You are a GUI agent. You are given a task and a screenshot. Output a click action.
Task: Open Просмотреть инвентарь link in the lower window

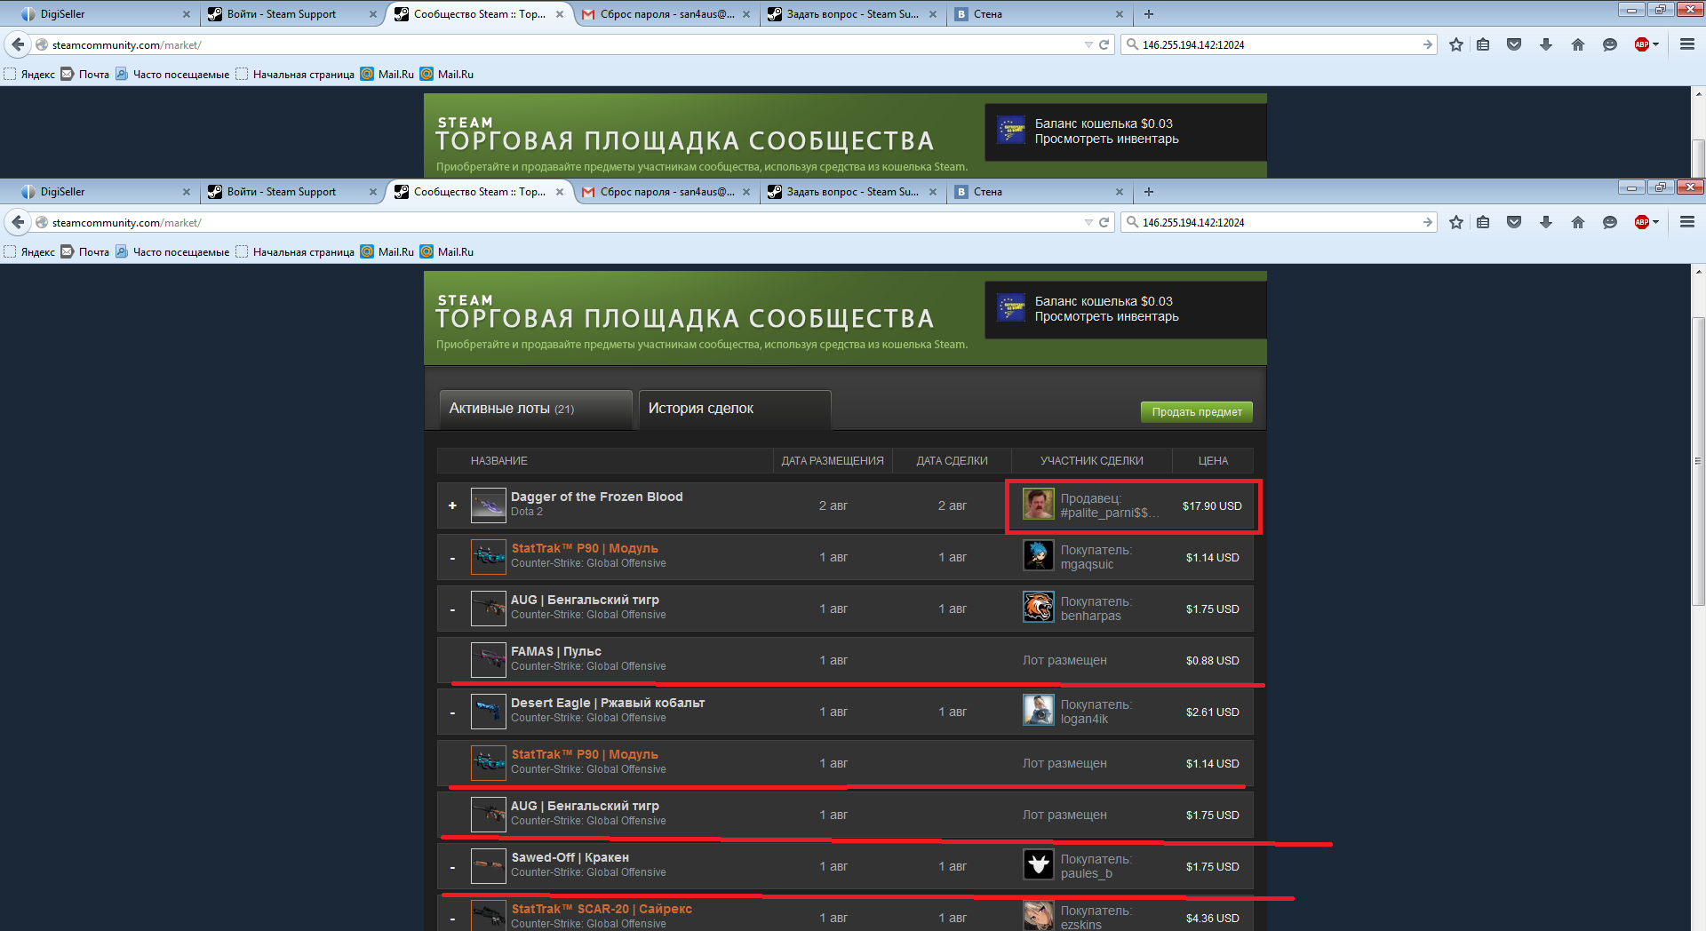pos(1106,316)
